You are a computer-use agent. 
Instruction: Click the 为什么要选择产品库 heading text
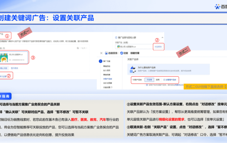coord(147,68)
